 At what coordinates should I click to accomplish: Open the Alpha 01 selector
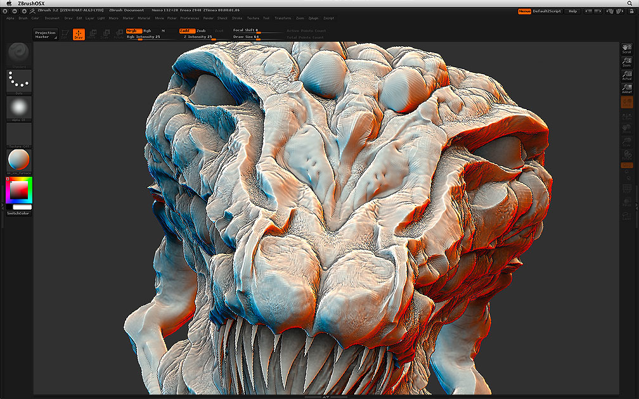pos(19,109)
